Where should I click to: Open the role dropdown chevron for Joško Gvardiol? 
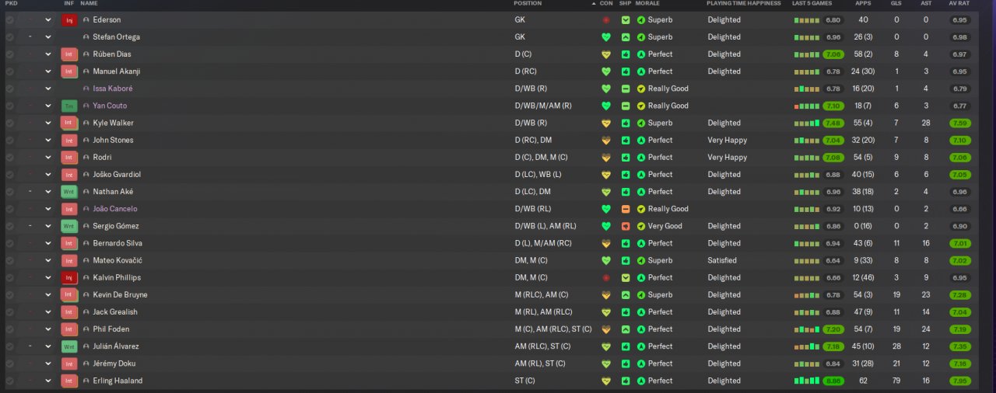[x=47, y=175]
